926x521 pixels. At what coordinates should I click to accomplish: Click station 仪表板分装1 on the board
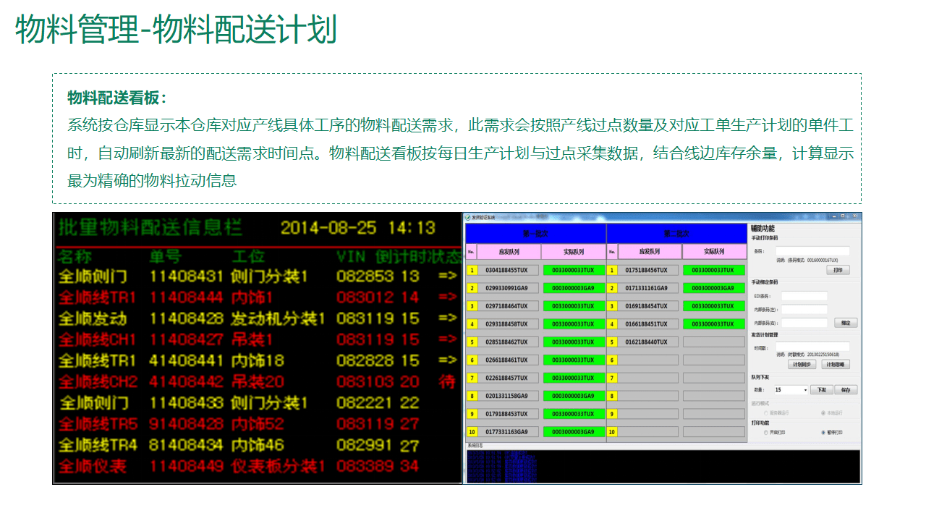(278, 466)
